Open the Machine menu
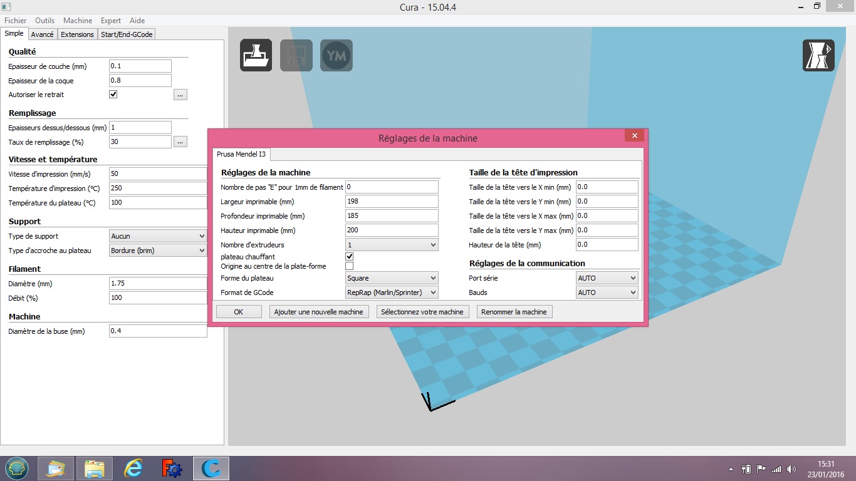This screenshot has width=856, height=481. 78,21
